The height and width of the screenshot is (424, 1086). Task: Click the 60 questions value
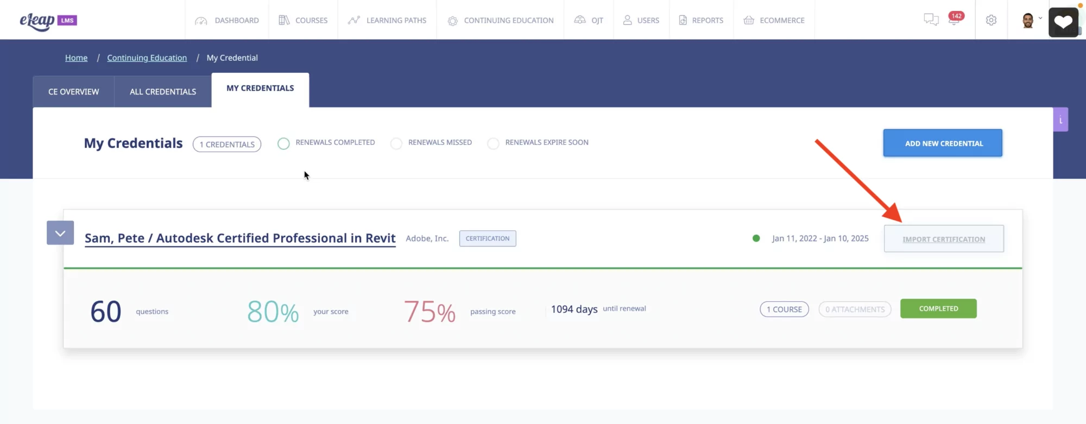[106, 312]
